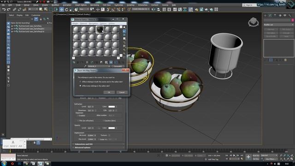Image resolution: width=295 pixels, height=166 pixels.
Task: Open the Modifier List dropdown
Action: [278, 24]
